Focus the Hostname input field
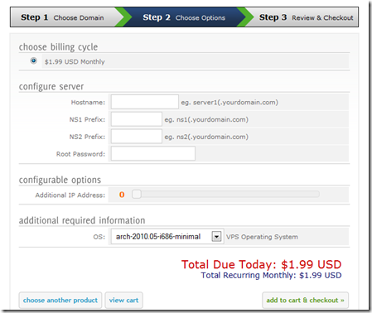 tap(145, 102)
